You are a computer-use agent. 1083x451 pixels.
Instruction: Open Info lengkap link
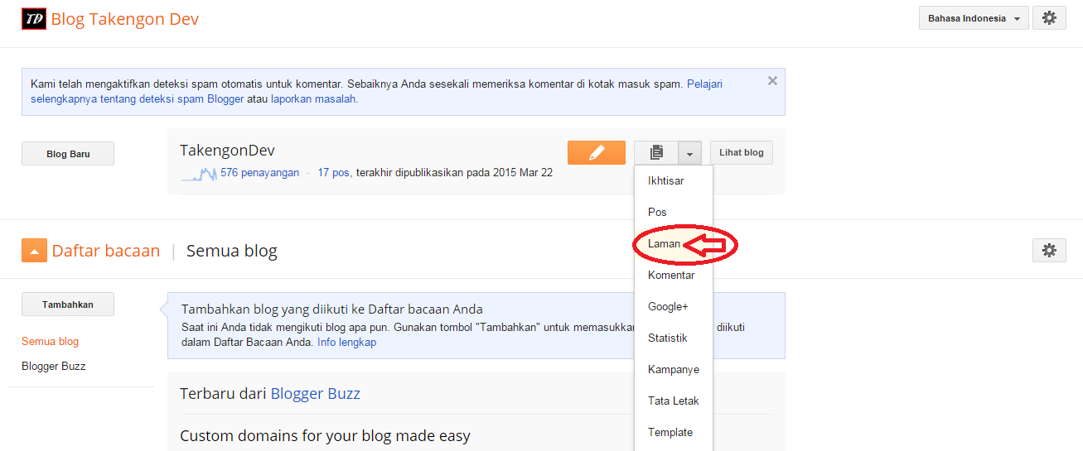coord(346,342)
